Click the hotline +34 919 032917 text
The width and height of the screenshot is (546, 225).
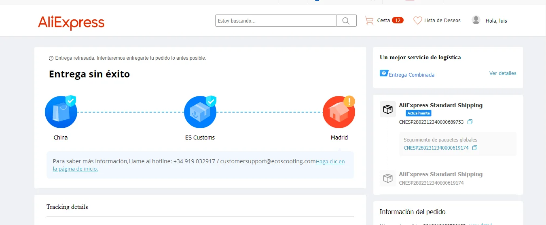(194, 161)
